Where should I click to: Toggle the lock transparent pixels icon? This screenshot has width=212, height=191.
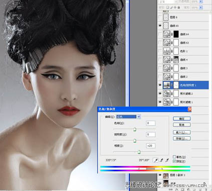coord(168,8)
